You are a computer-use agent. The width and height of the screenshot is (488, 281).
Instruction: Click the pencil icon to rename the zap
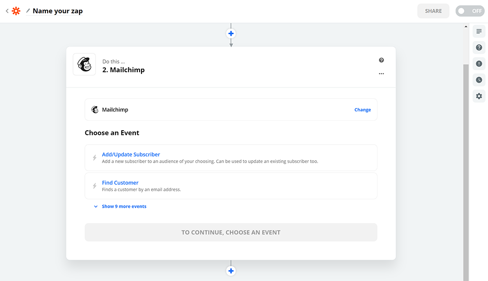pos(28,10)
